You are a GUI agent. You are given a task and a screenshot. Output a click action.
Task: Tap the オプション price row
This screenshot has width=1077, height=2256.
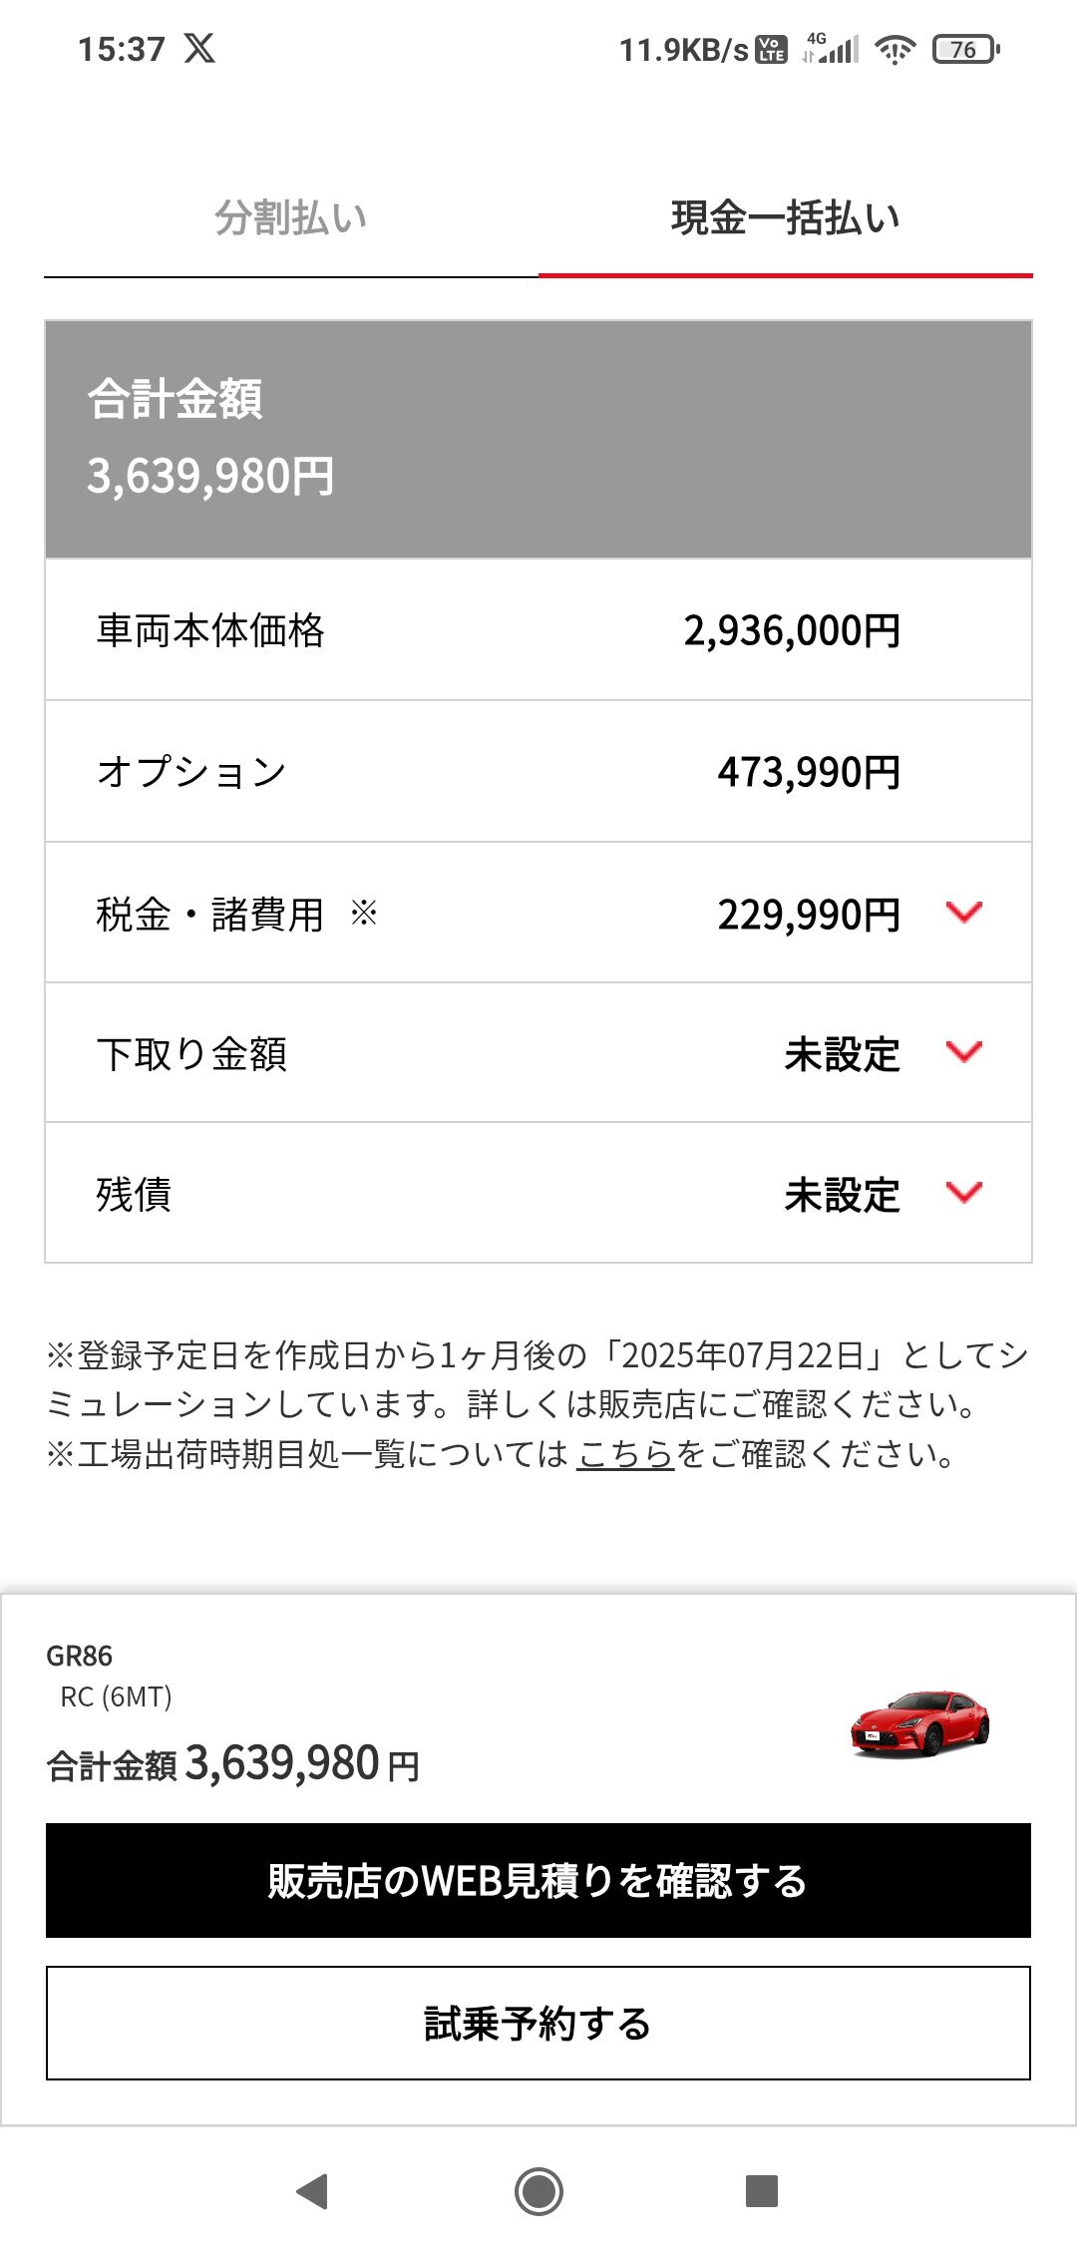pos(538,772)
